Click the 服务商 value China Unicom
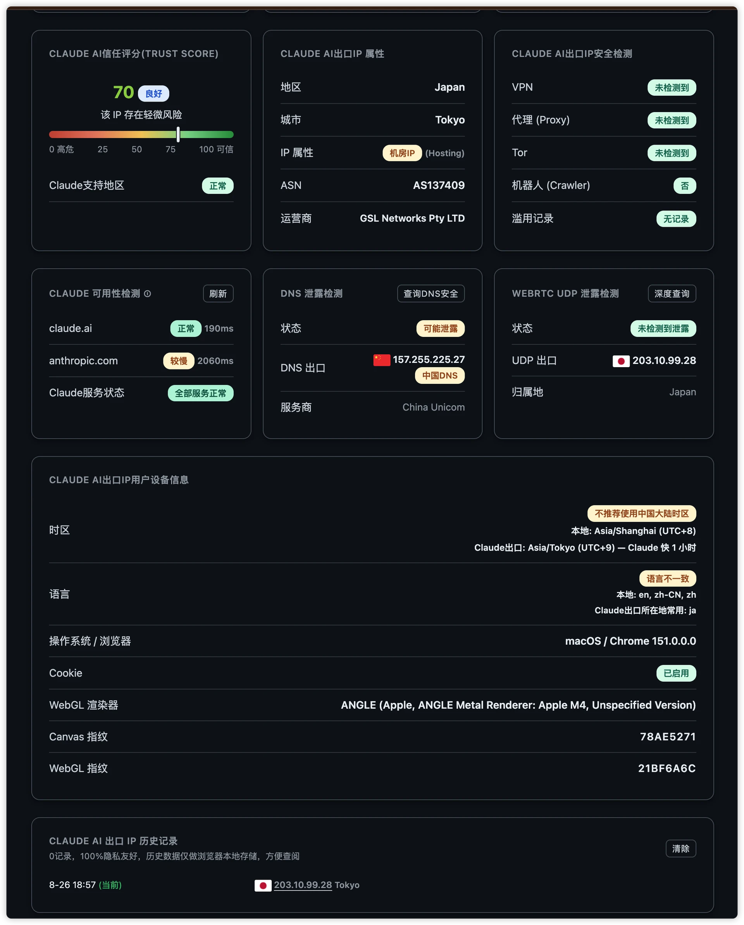 (433, 407)
